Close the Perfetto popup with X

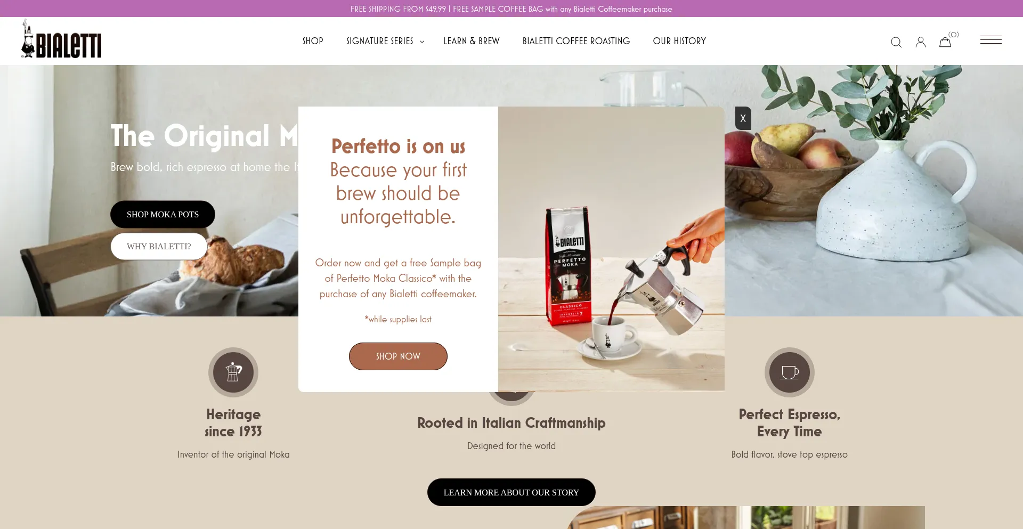pyautogui.click(x=743, y=118)
